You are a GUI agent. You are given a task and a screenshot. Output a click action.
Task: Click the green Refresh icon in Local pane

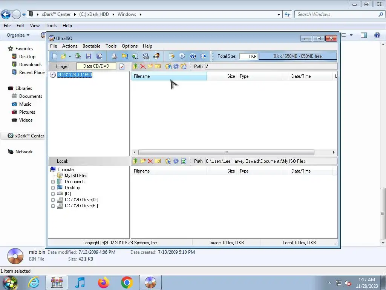click(x=184, y=161)
